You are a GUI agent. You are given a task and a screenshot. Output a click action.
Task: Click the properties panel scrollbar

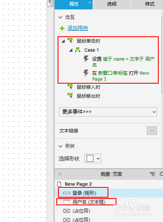162,55
